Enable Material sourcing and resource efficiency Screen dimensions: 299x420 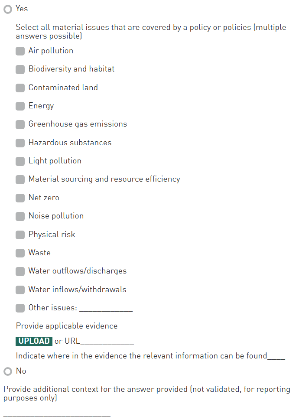point(20,179)
